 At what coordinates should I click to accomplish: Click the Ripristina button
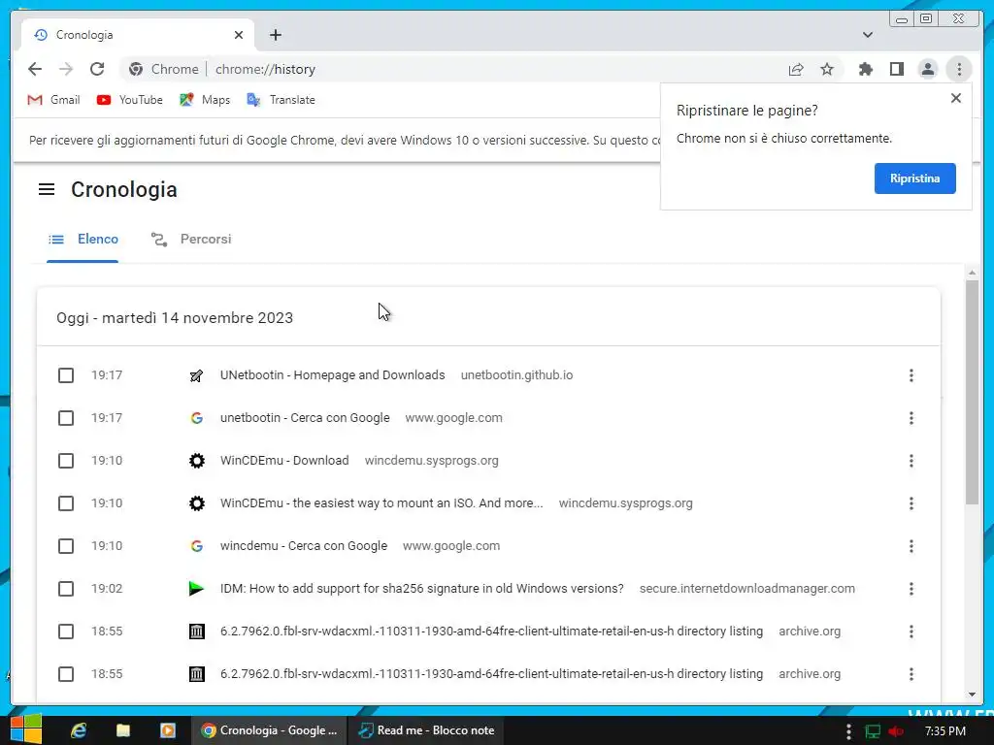click(914, 178)
